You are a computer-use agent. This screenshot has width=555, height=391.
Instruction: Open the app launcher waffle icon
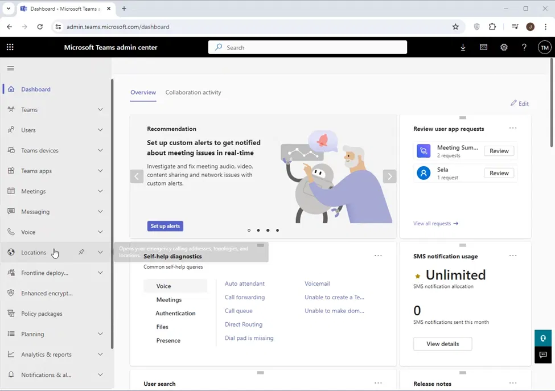(10, 47)
